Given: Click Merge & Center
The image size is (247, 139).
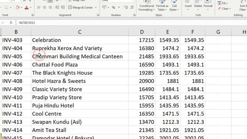Looking at the screenshot, I should click(x=81, y=7).
